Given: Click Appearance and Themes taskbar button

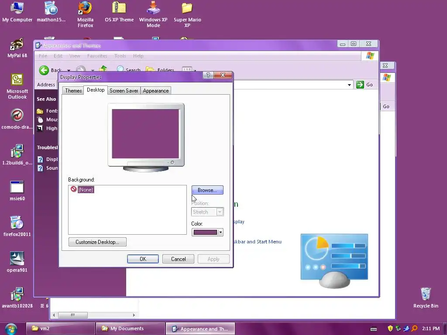Looking at the screenshot, I should (x=200, y=329).
